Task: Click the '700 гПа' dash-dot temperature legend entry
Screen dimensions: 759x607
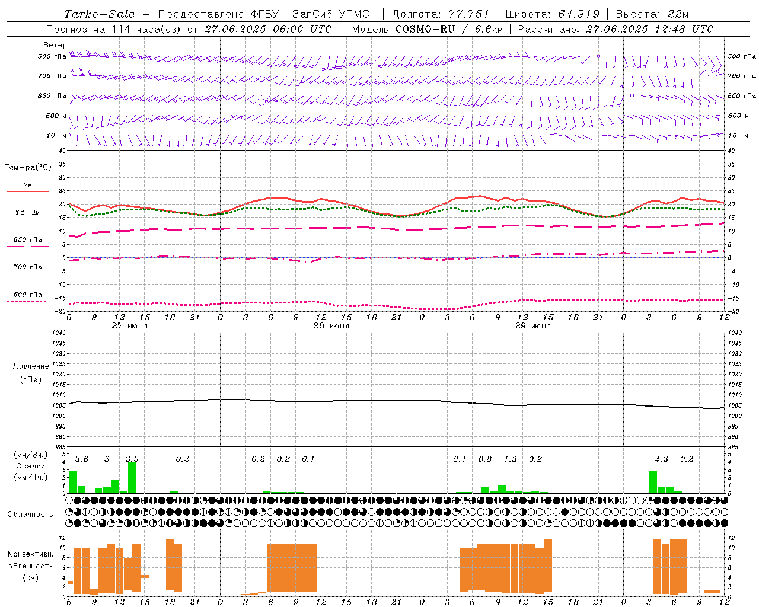Action: [x=27, y=268]
